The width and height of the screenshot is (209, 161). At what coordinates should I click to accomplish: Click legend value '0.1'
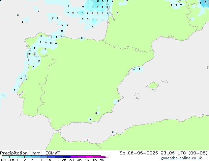point(4,160)
